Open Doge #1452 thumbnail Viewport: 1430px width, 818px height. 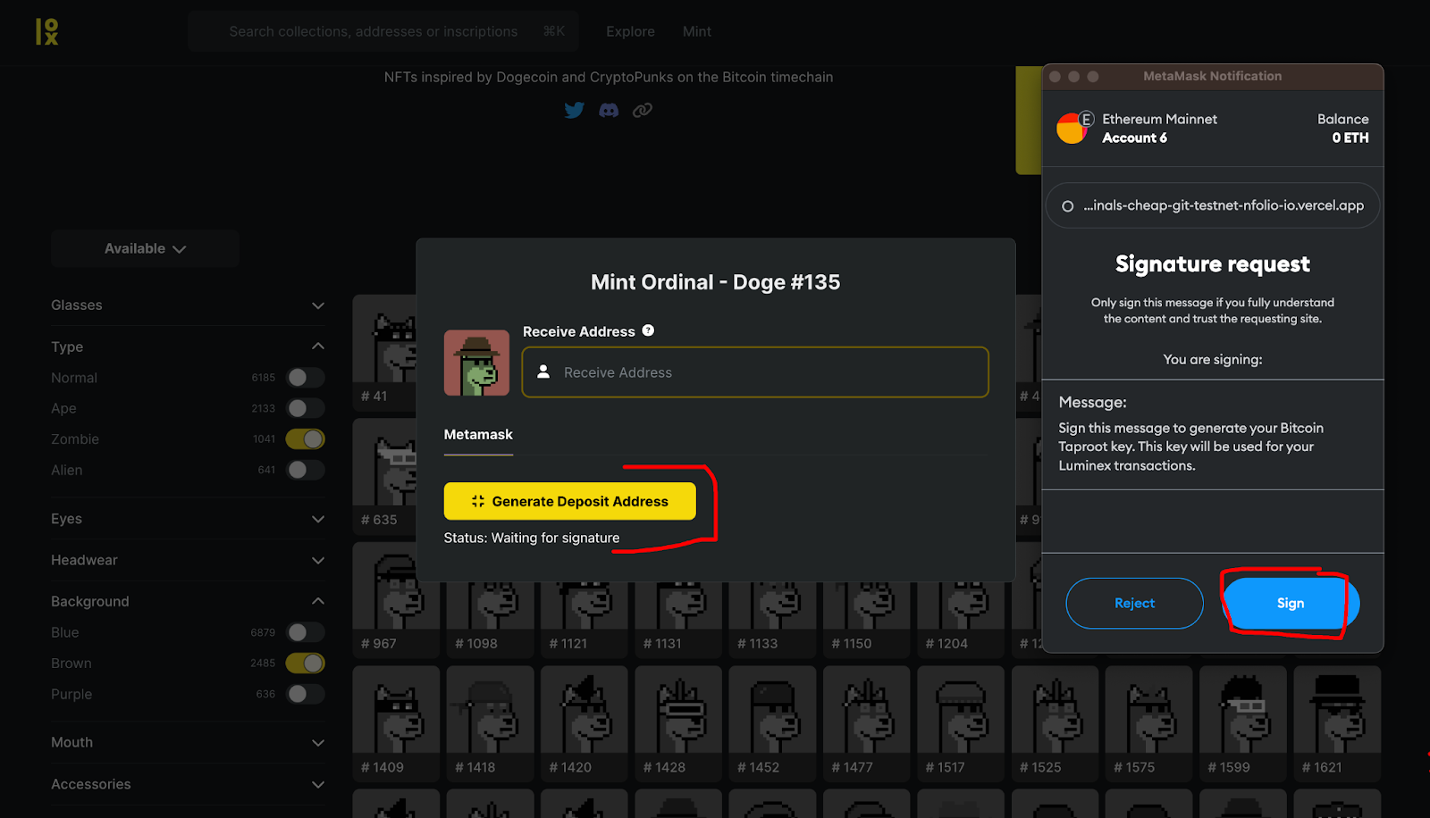pyautogui.click(x=772, y=723)
